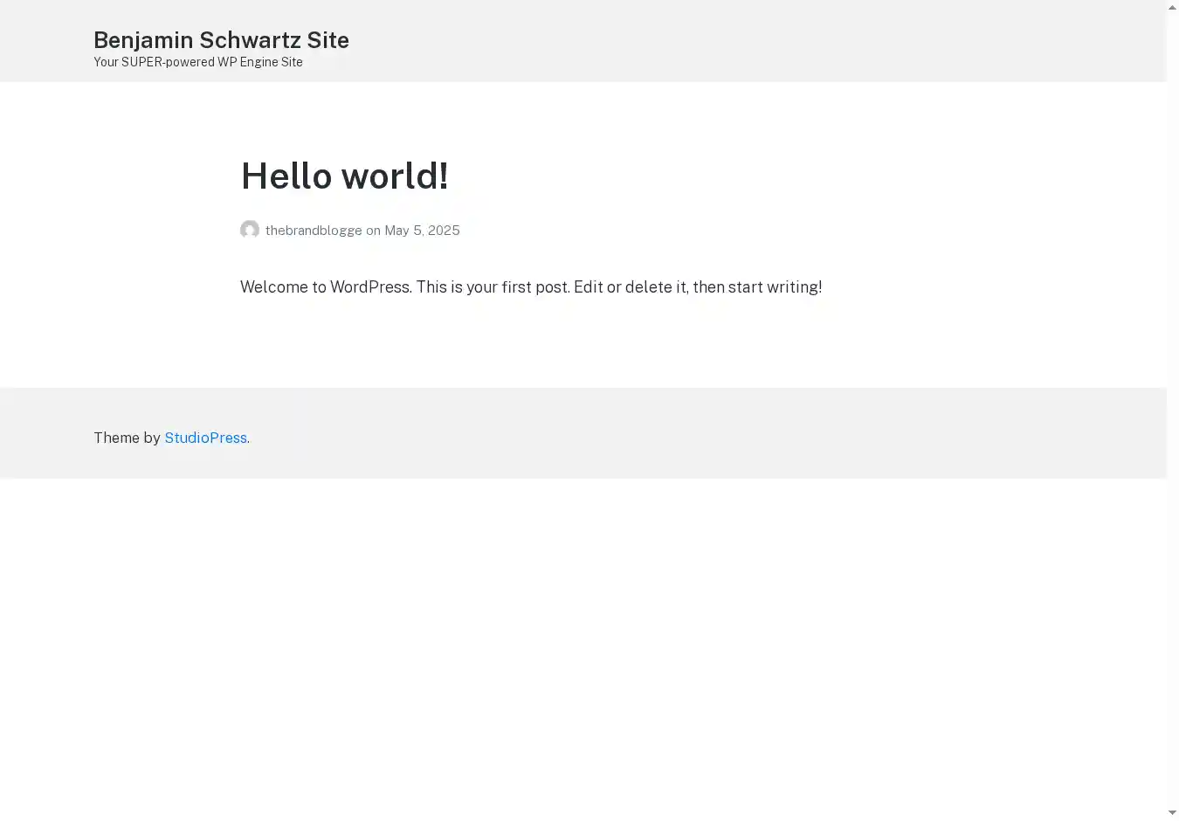This screenshot has width=1179, height=821.
Task: Click the scrollbar down arrow
Action: tap(1172, 813)
